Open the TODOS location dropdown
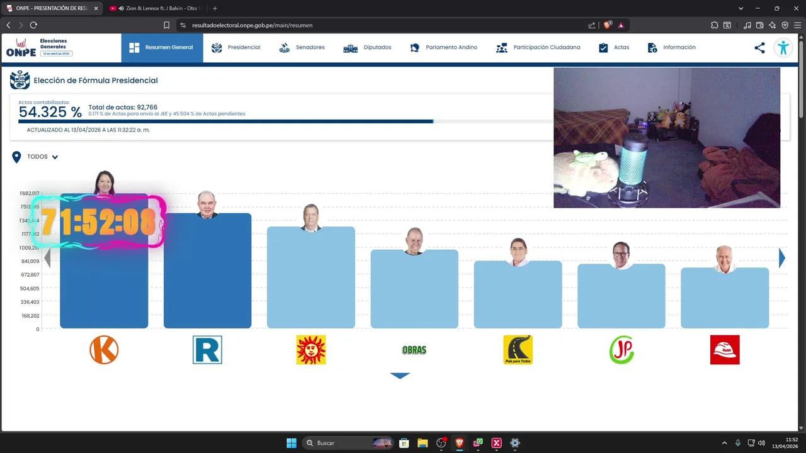This screenshot has width=806, height=453. pyautogui.click(x=35, y=157)
